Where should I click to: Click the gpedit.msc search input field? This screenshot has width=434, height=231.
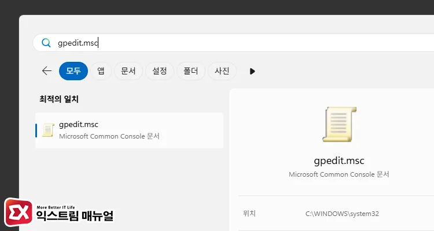tap(233, 43)
